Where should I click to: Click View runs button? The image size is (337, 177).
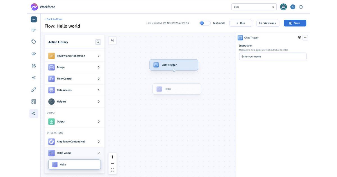point(268,23)
